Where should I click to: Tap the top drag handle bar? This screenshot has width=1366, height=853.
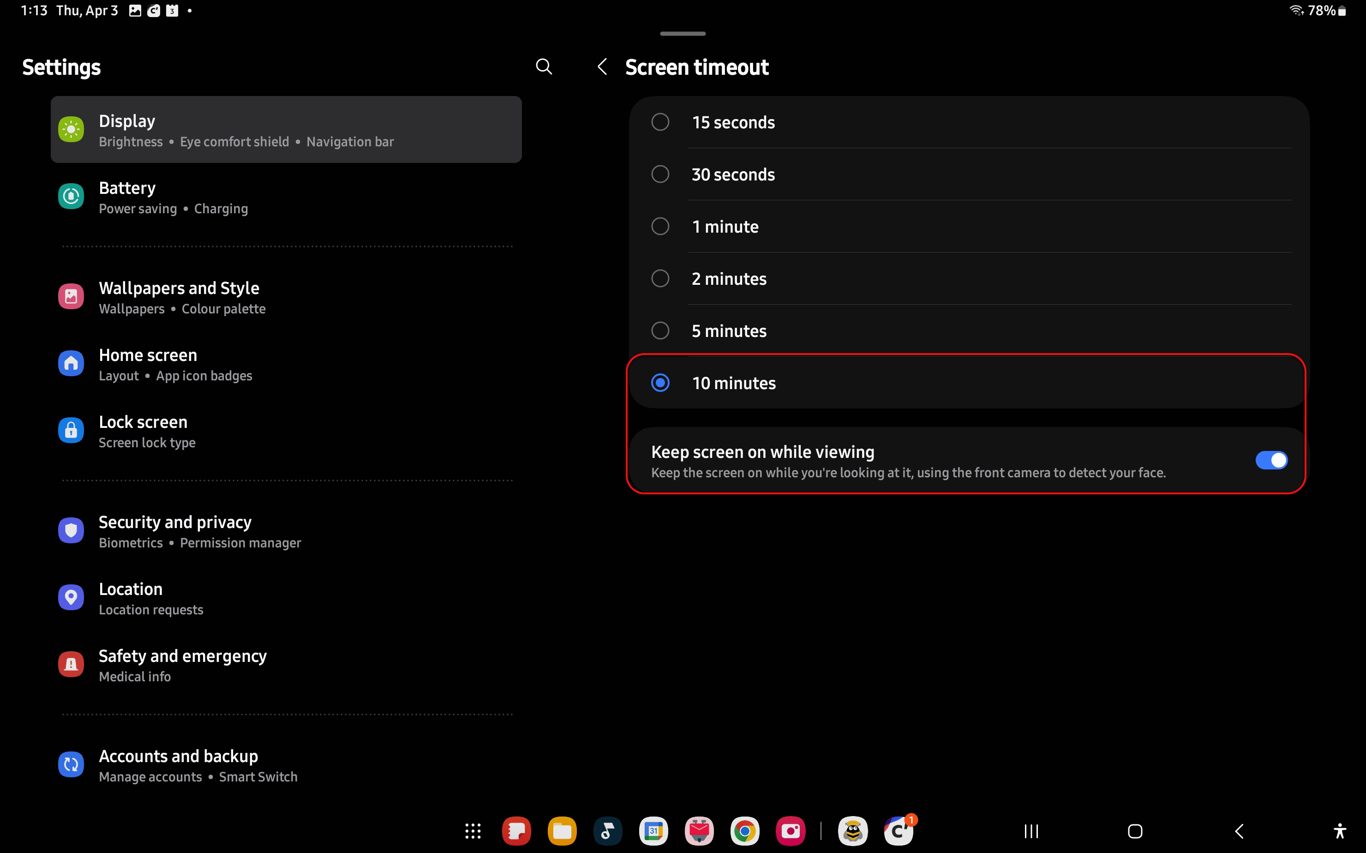pyautogui.click(x=683, y=34)
